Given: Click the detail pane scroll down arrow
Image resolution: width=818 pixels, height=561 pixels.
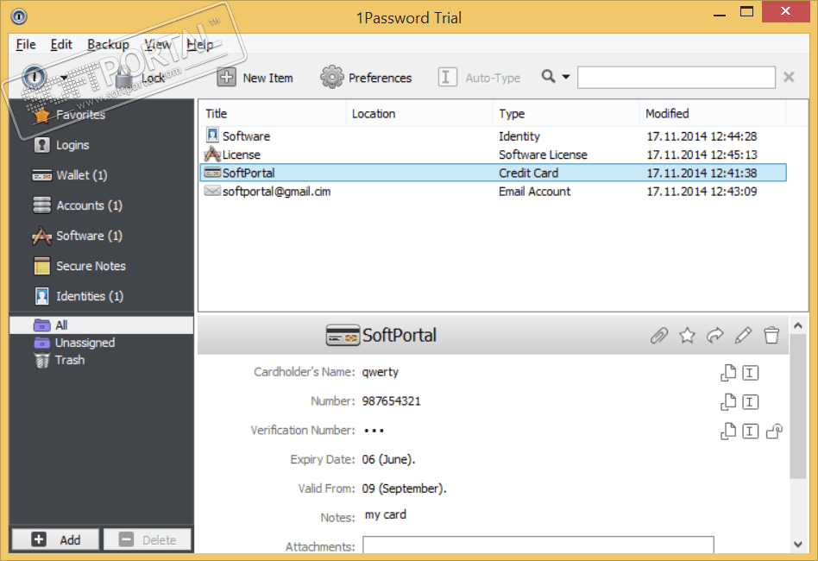Looking at the screenshot, I should (798, 545).
